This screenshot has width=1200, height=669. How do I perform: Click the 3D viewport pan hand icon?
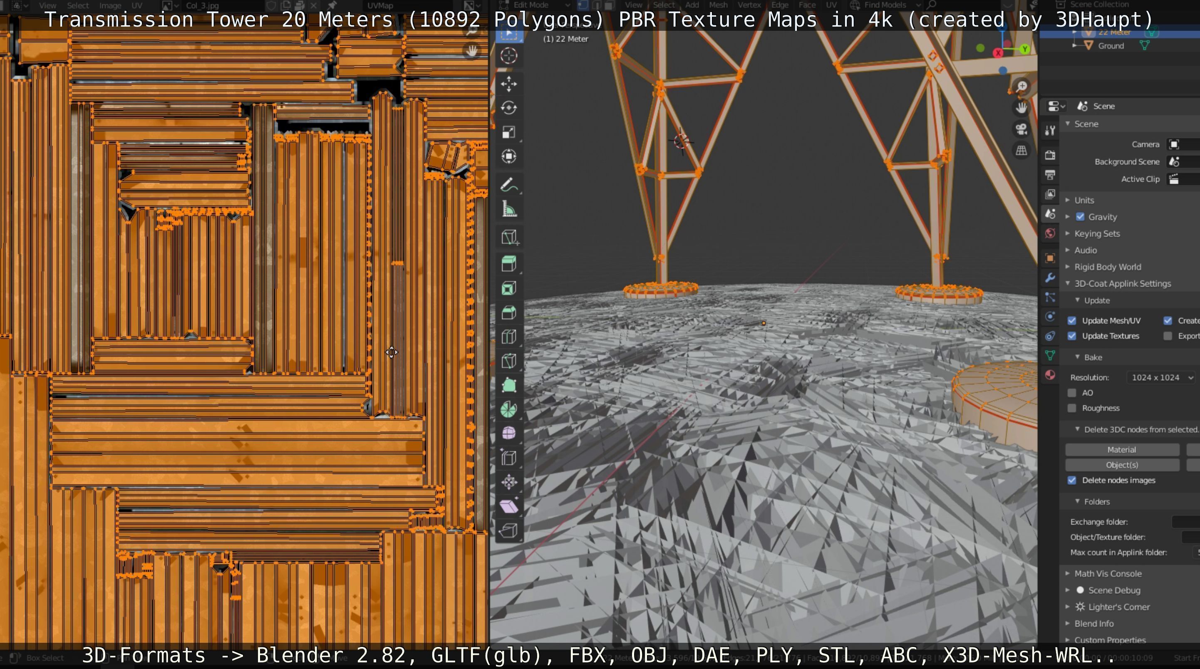tap(1021, 108)
